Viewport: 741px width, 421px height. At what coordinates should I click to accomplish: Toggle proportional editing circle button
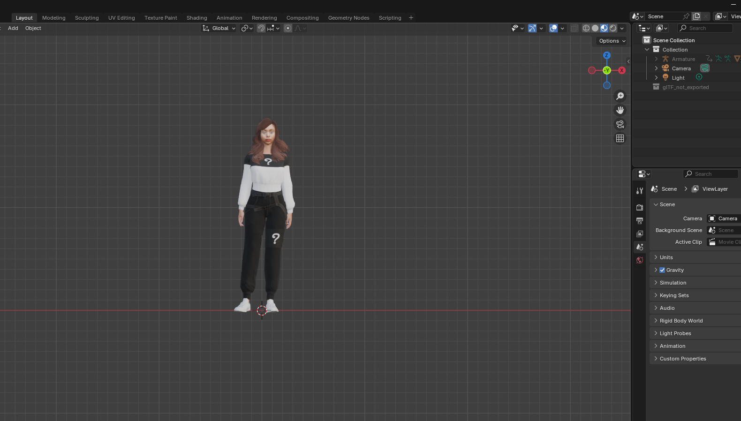click(288, 28)
